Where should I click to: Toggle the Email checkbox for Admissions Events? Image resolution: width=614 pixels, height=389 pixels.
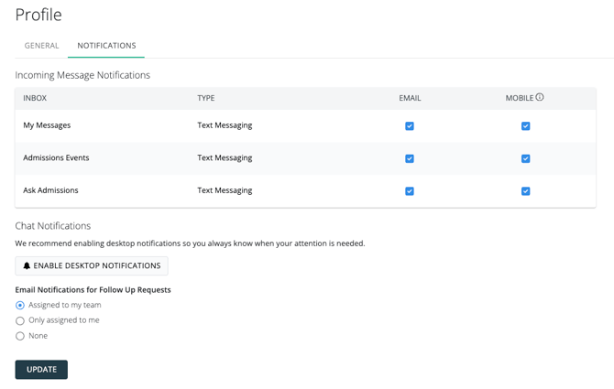coord(410,158)
